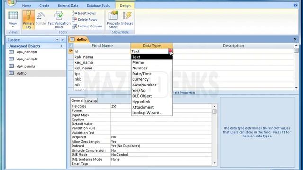Choose Currency data type

pos(151,79)
